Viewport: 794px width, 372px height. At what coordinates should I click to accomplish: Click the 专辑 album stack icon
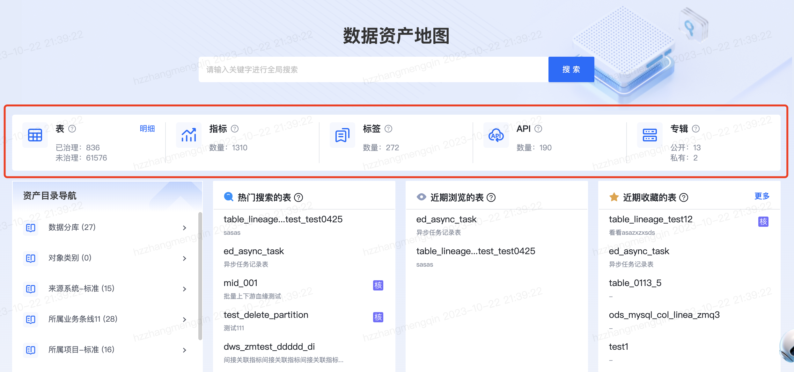point(650,135)
